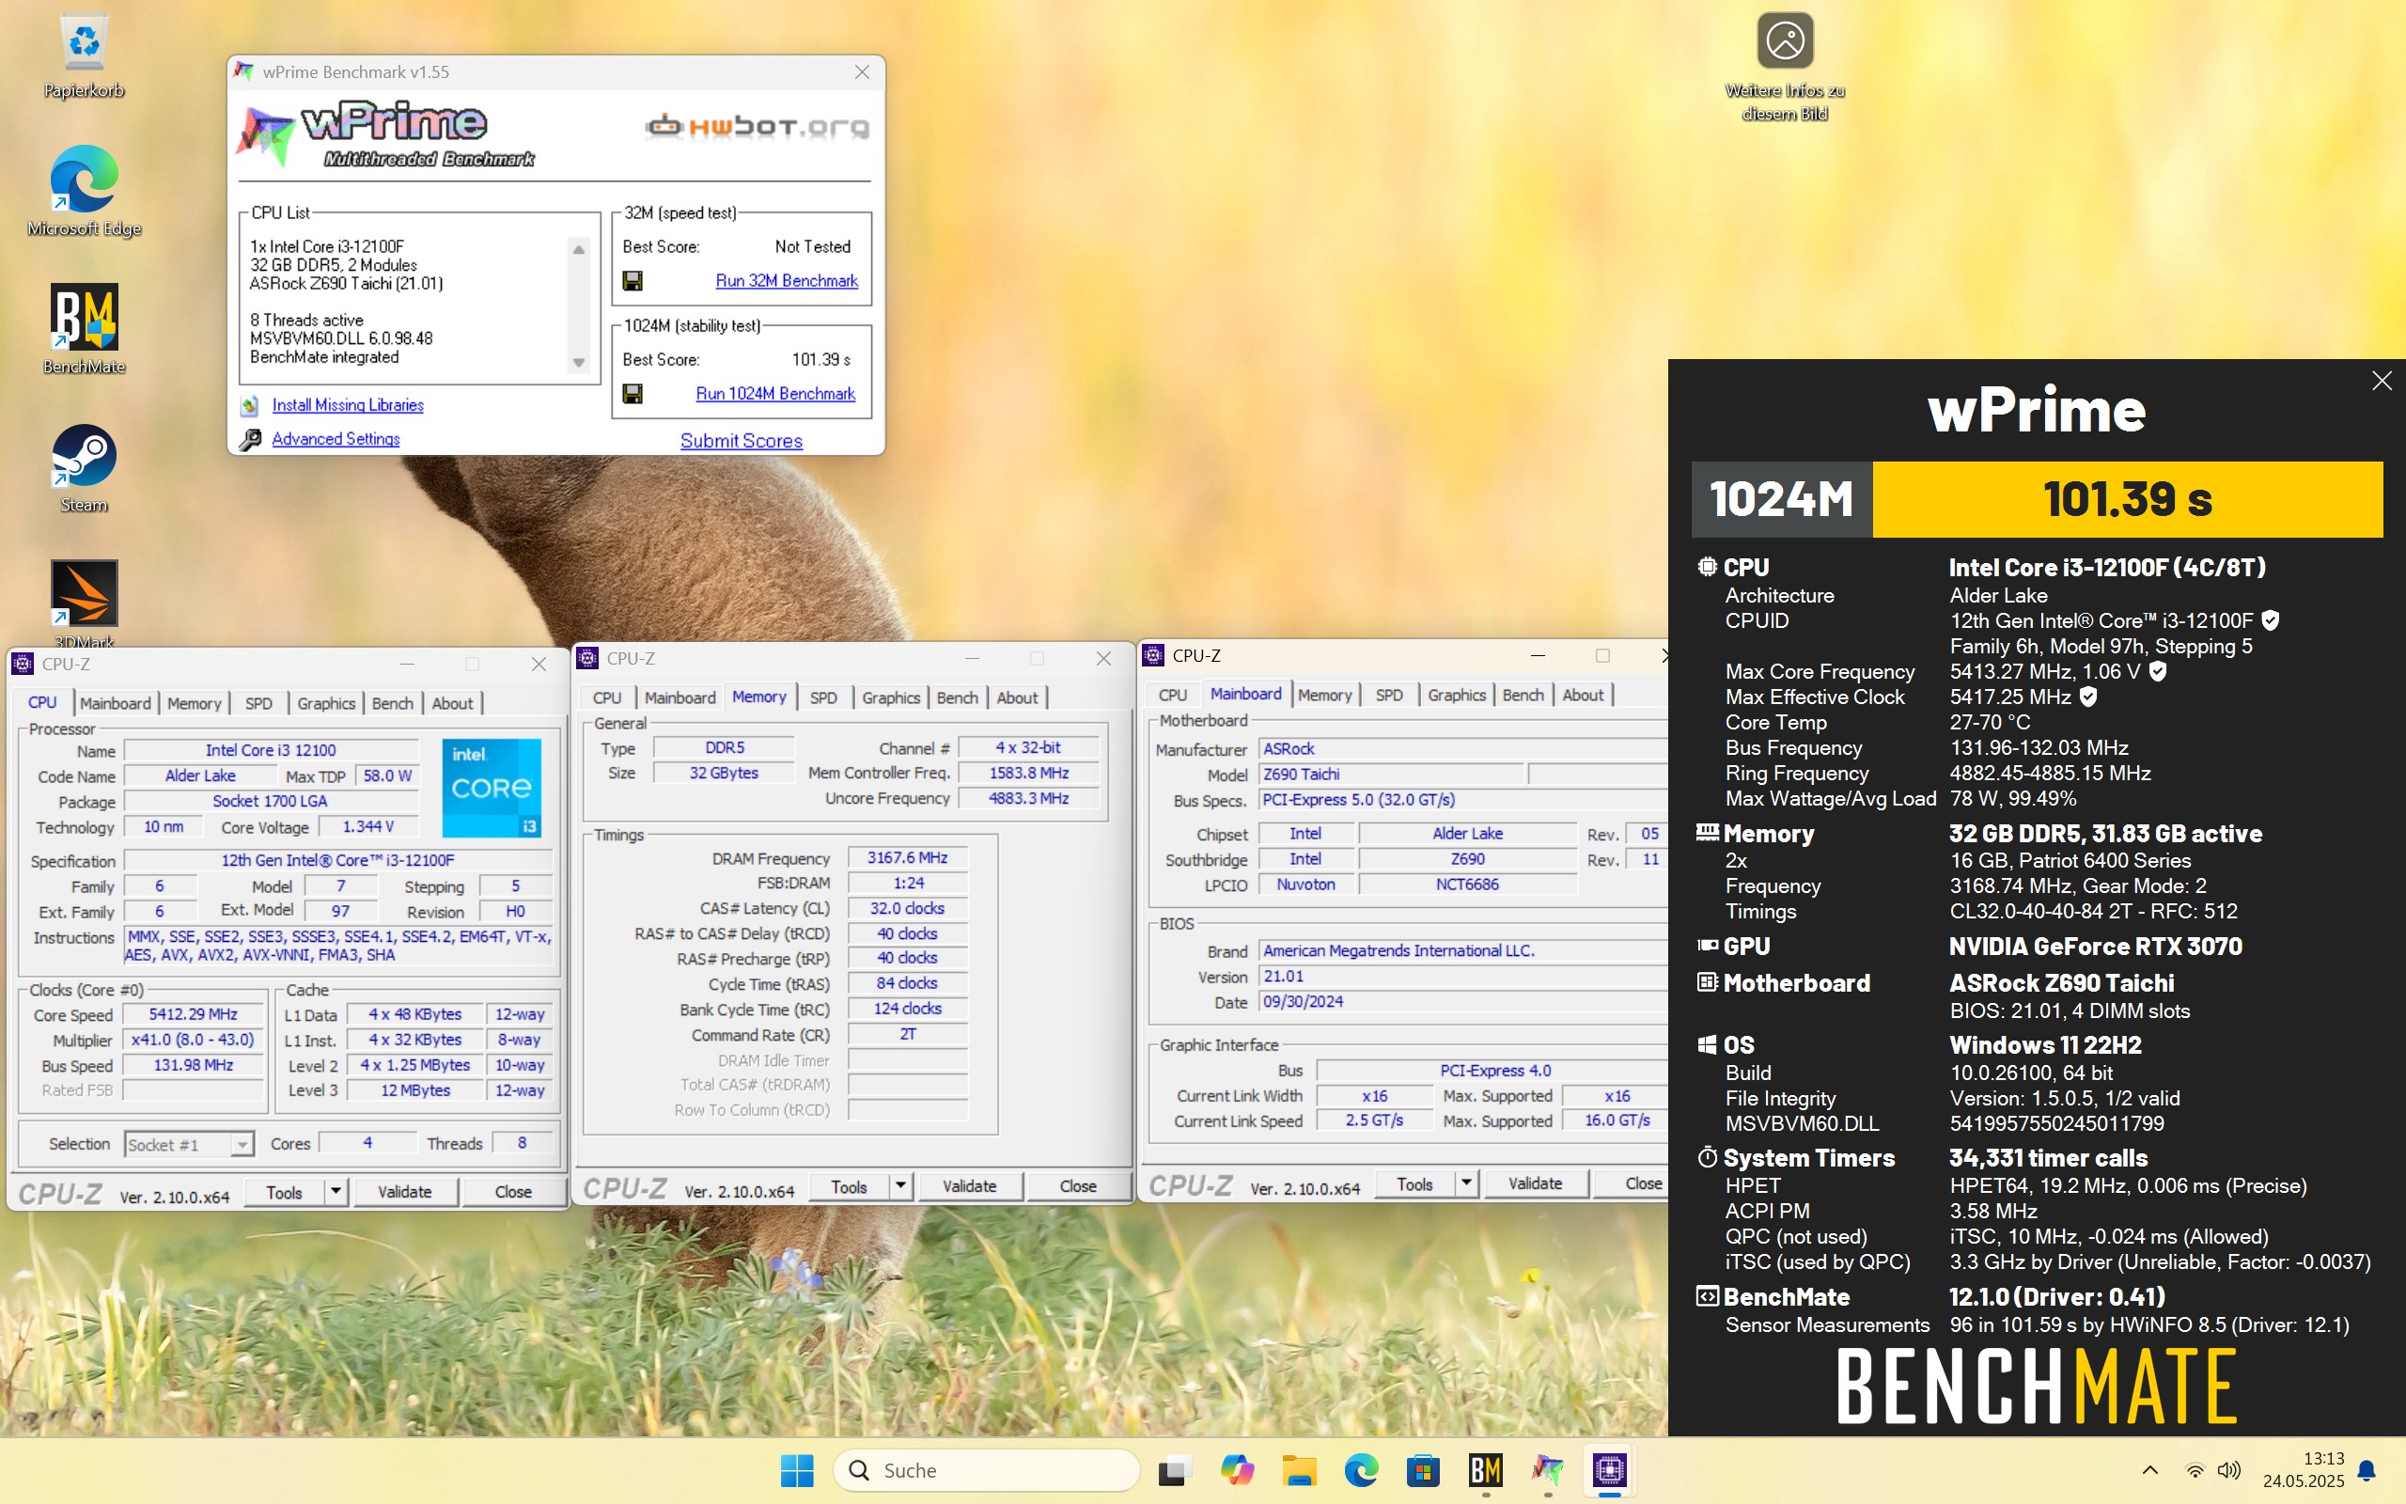
Task: Click the Run 1024M Benchmark link
Action: click(775, 394)
